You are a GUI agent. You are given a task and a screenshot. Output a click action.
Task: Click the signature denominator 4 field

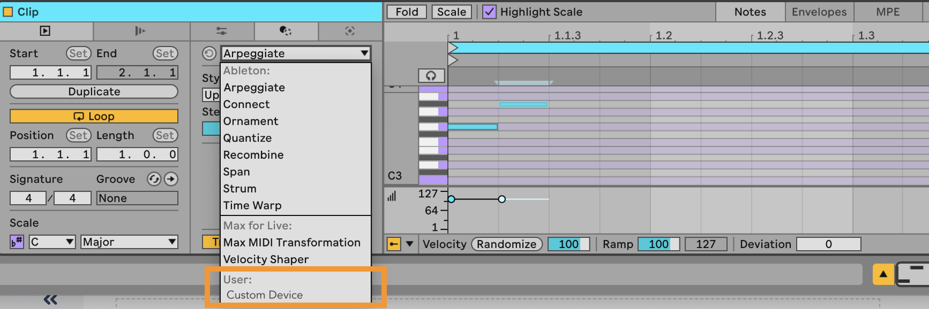click(x=72, y=198)
